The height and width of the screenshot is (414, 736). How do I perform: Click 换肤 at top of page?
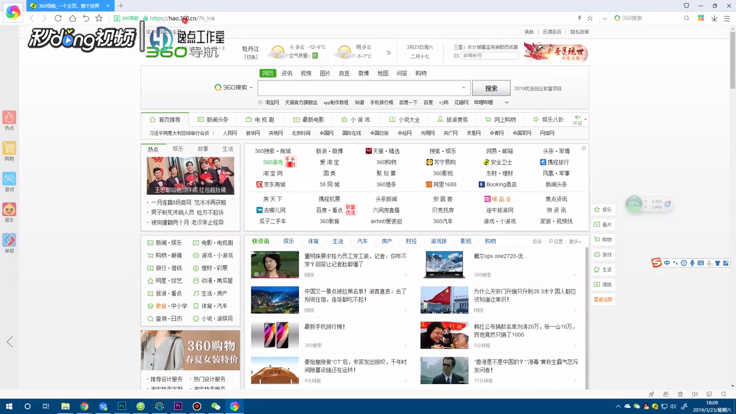click(529, 32)
